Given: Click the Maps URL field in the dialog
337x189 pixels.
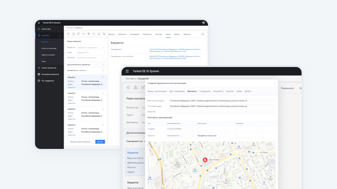Looking at the screenshot, I should click(x=222, y=112).
